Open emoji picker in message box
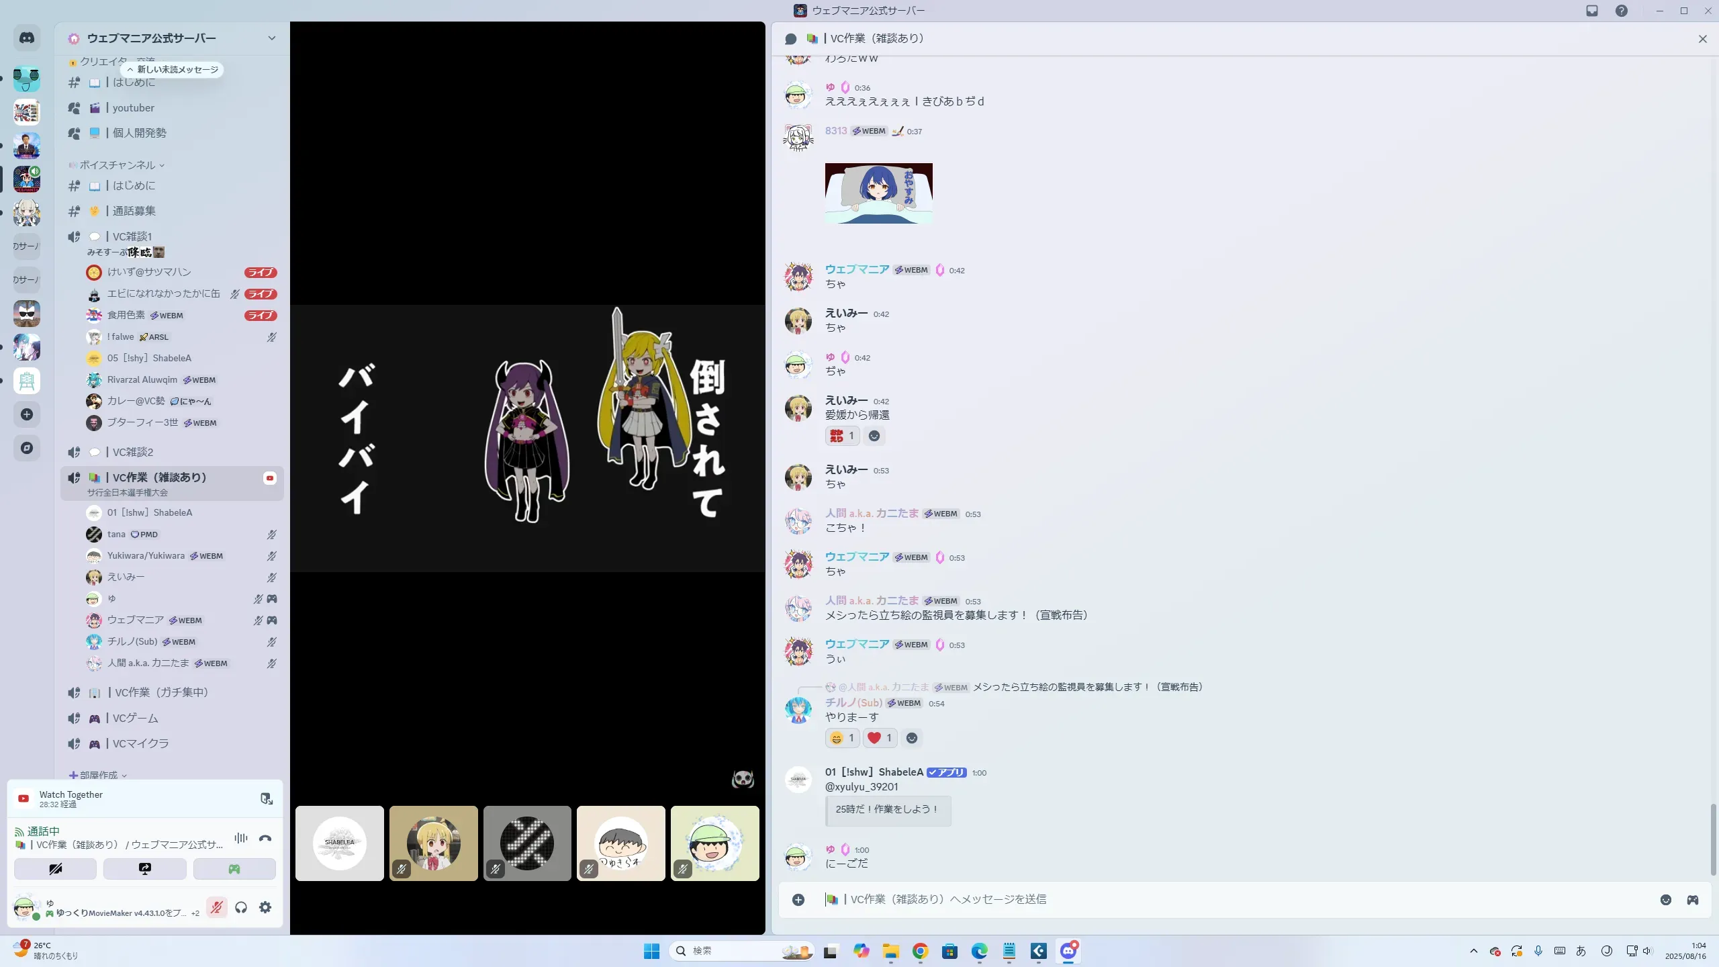This screenshot has width=1719, height=967. click(1665, 900)
